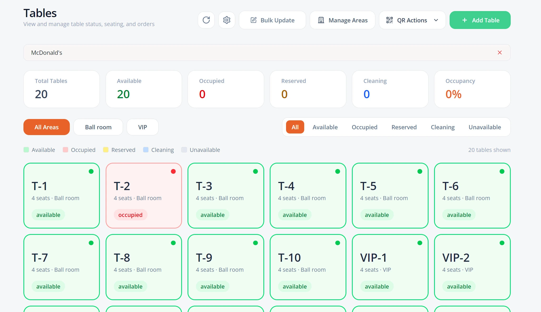The width and height of the screenshot is (541, 312).
Task: Click the Tables page heading
Action: click(x=40, y=13)
